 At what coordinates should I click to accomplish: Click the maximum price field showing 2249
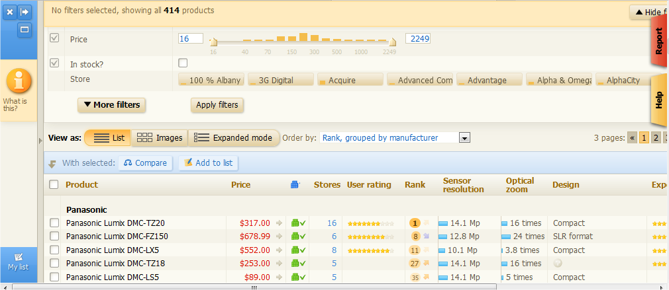(x=418, y=39)
